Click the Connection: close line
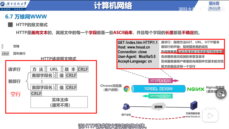Viewport: 229px width, 129px height. 132,52
